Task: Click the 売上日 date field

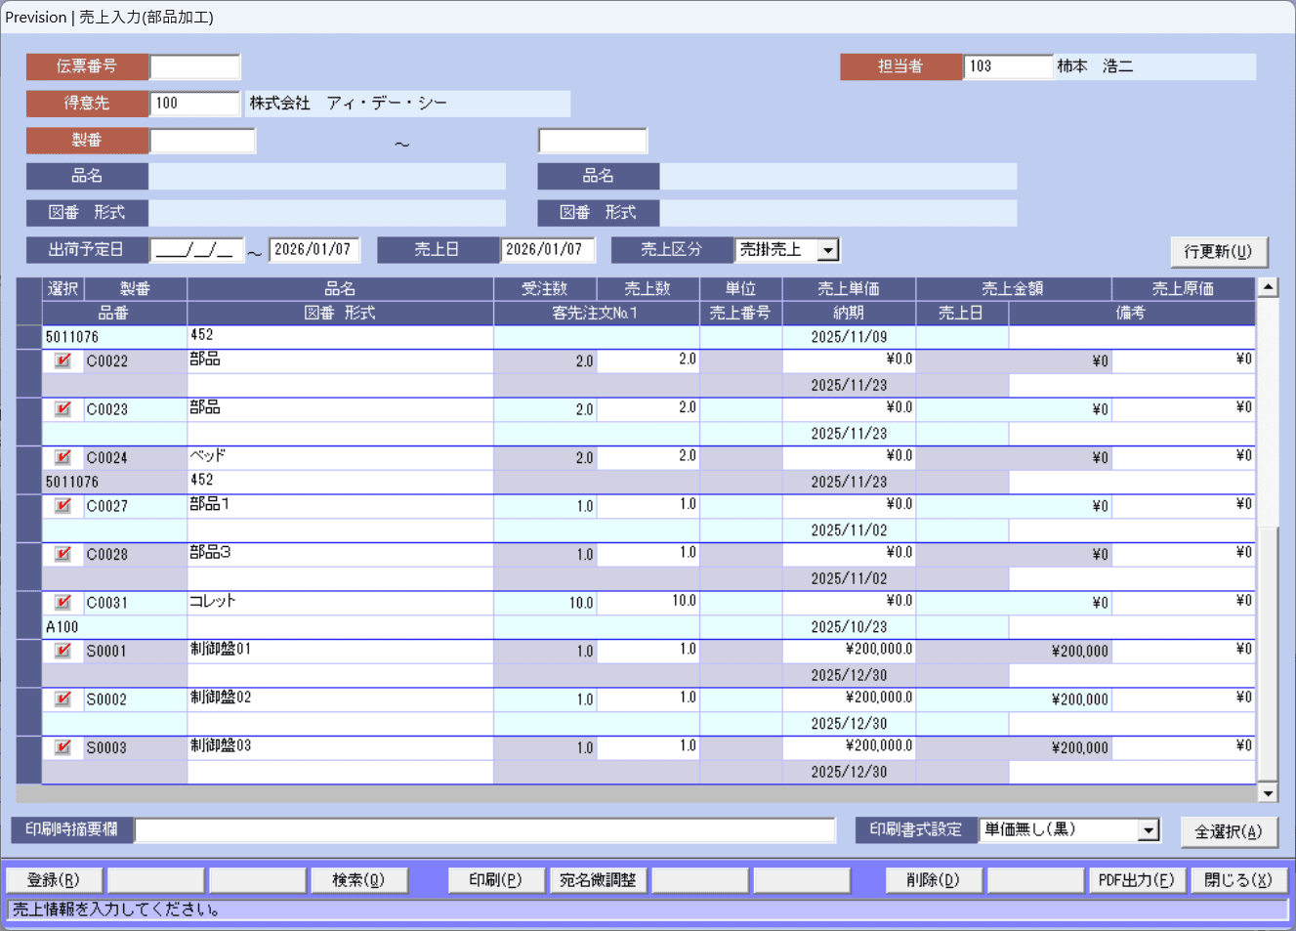Action: coord(547,250)
